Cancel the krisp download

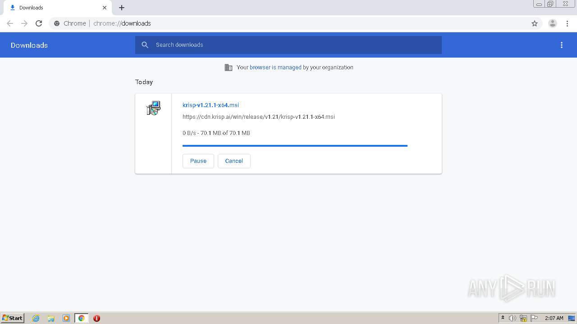[234, 161]
